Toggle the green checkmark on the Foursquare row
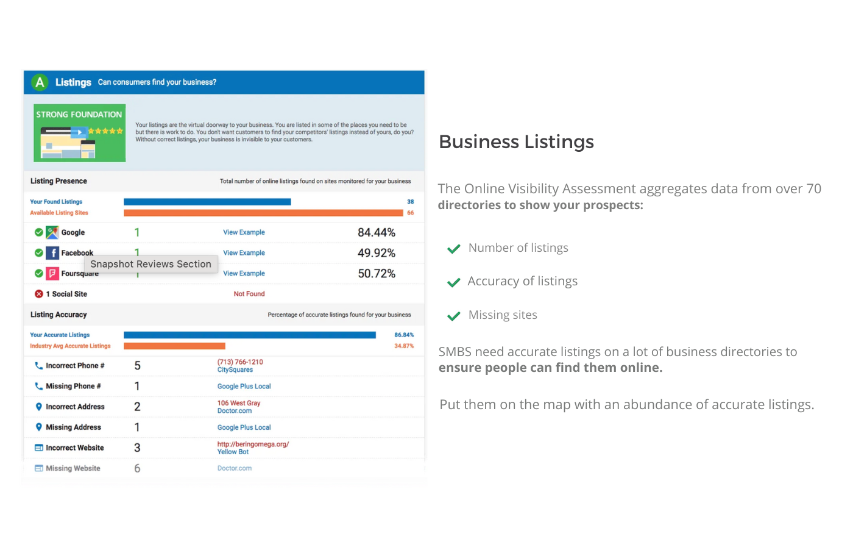This screenshot has width=853, height=542. tap(38, 273)
